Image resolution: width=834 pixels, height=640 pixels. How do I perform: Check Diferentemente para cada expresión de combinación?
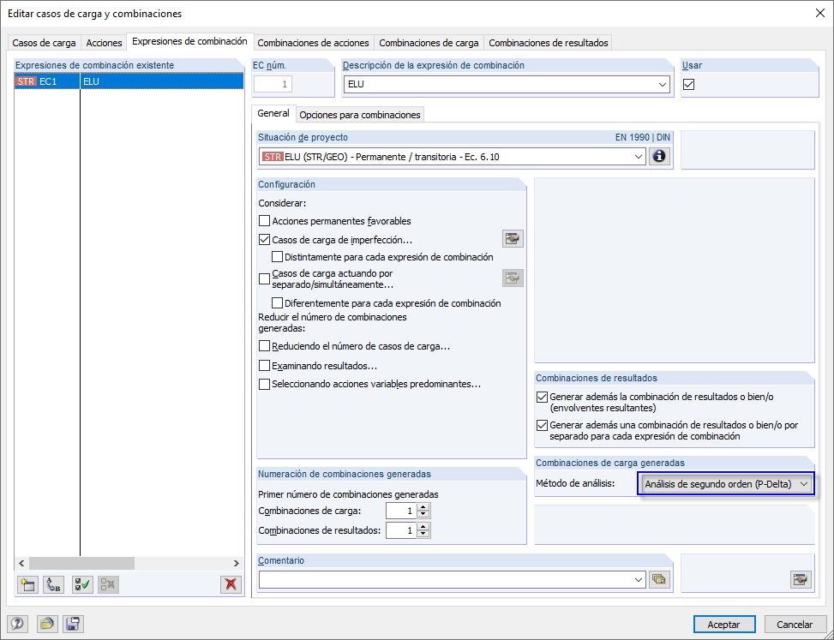[277, 303]
